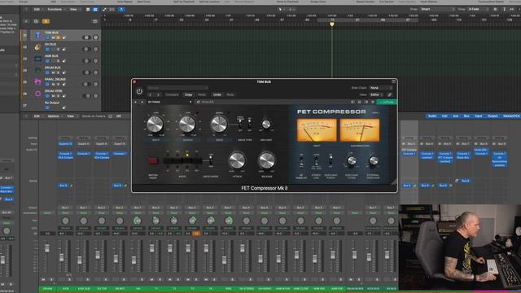
Task: Click Paste in the plugin header
Action: (x=202, y=94)
